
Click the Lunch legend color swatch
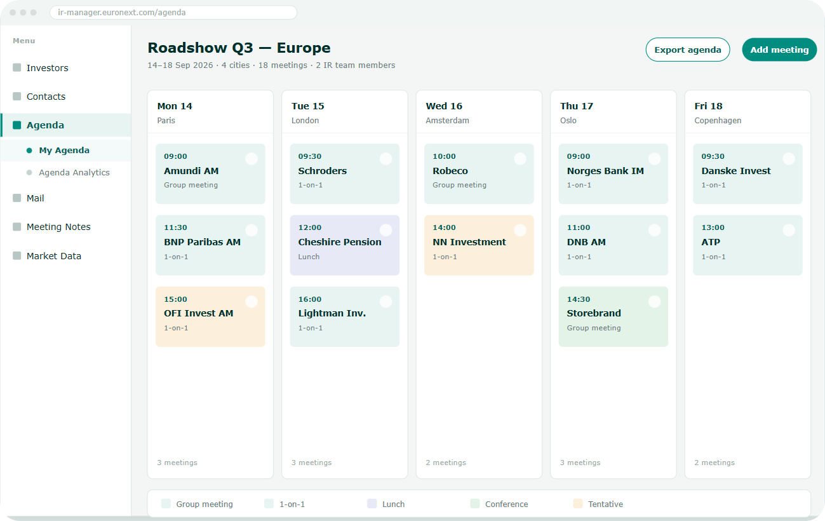click(372, 504)
